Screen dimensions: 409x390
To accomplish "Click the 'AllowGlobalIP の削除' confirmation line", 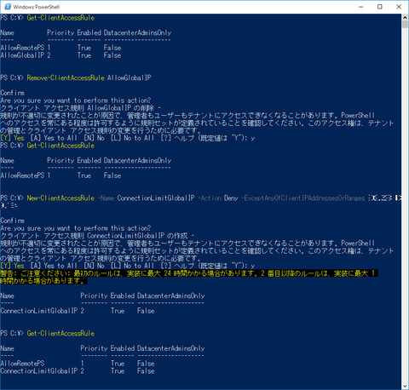I will [x=81, y=108].
